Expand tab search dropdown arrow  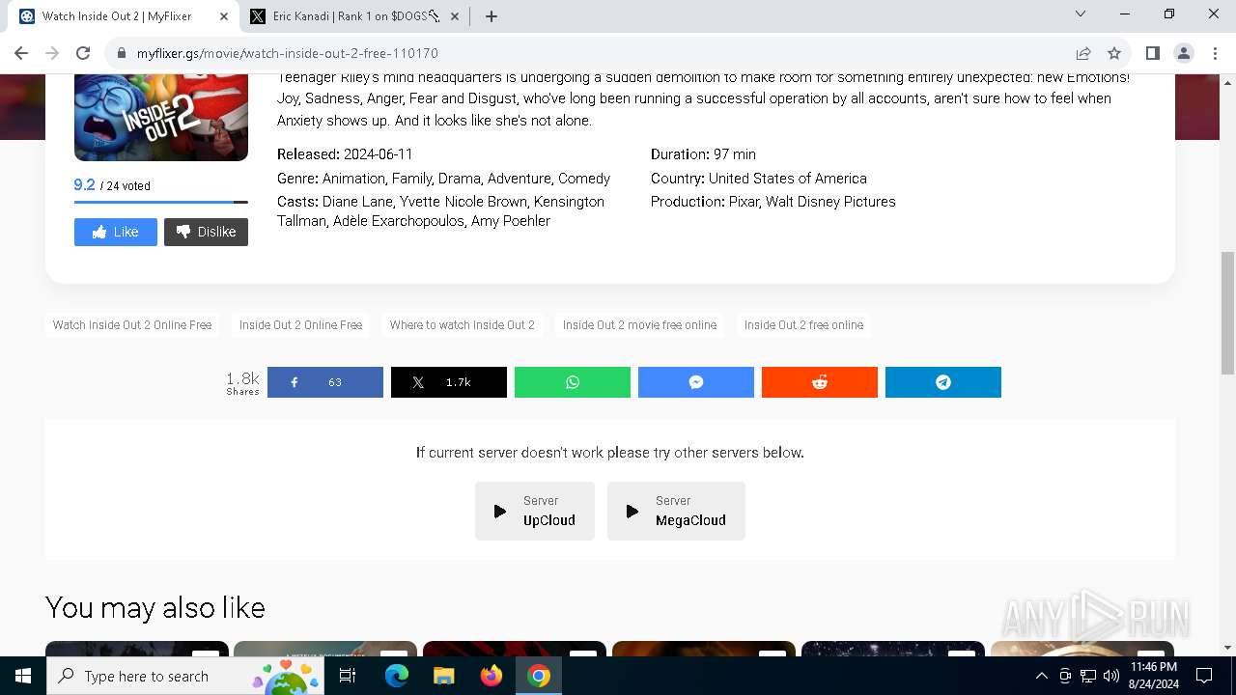[x=1081, y=14]
